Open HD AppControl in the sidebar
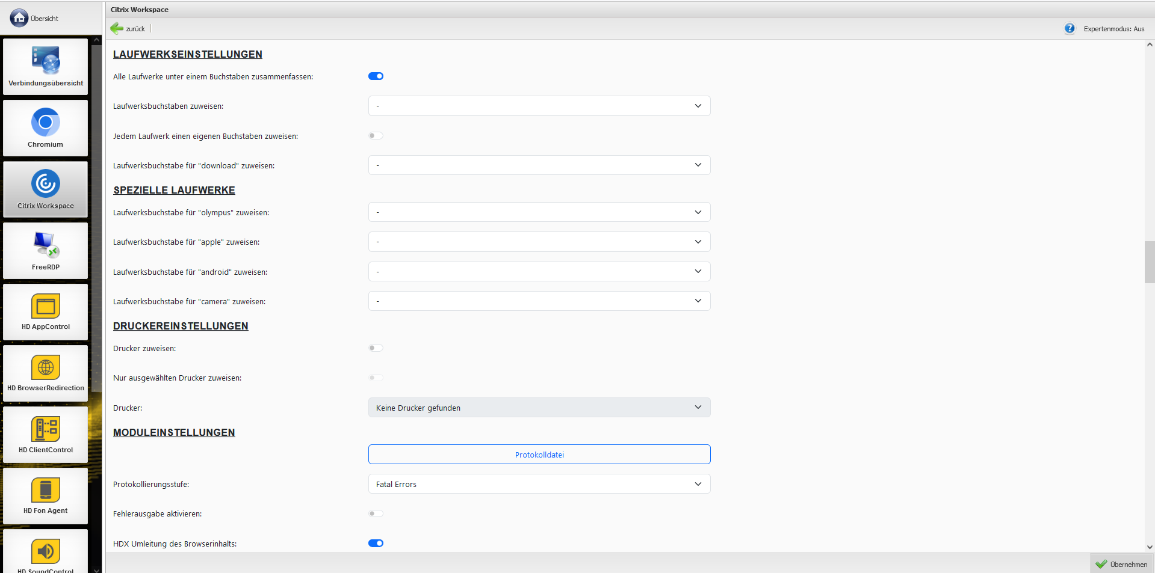The image size is (1155, 573). (x=46, y=312)
